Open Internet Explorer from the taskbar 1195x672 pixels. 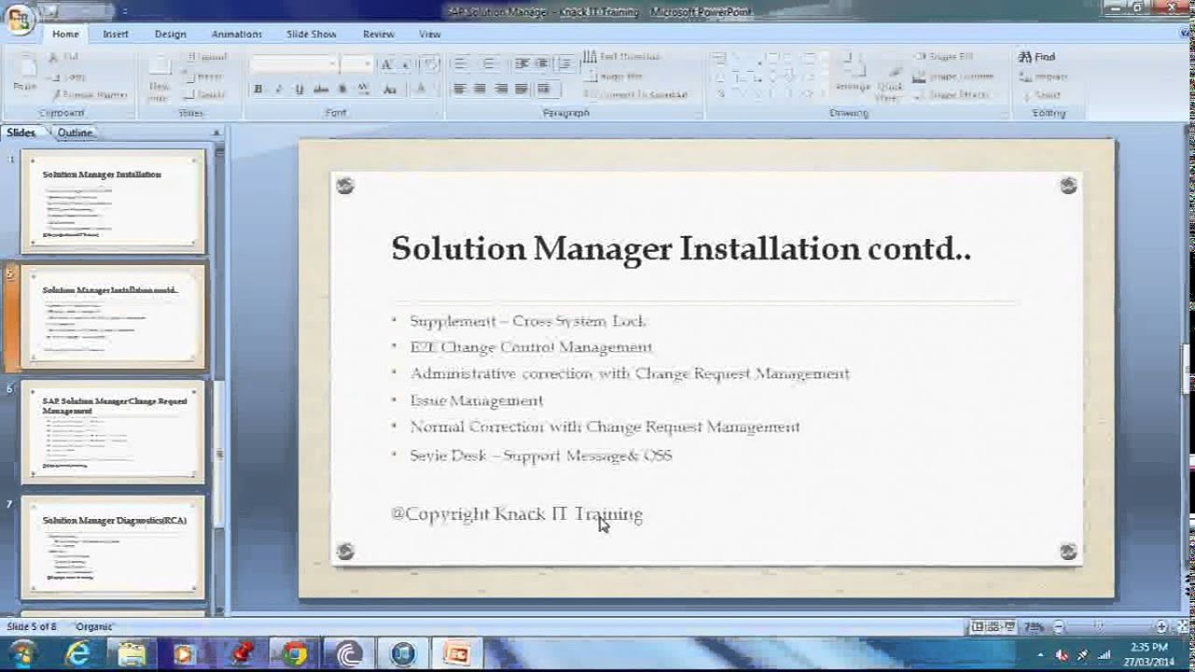[78, 654]
